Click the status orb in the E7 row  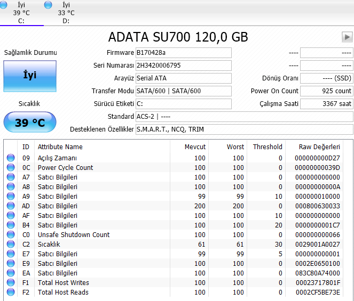(x=11, y=254)
